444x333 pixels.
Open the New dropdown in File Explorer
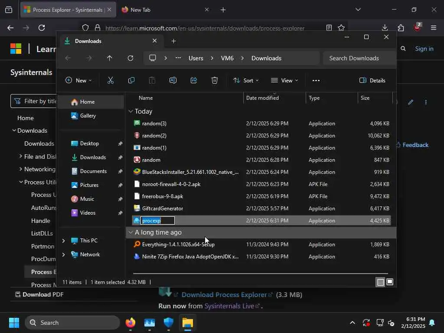pyautogui.click(x=78, y=80)
